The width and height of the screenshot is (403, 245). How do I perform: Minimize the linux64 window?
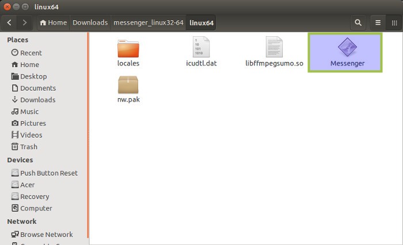point(16,7)
